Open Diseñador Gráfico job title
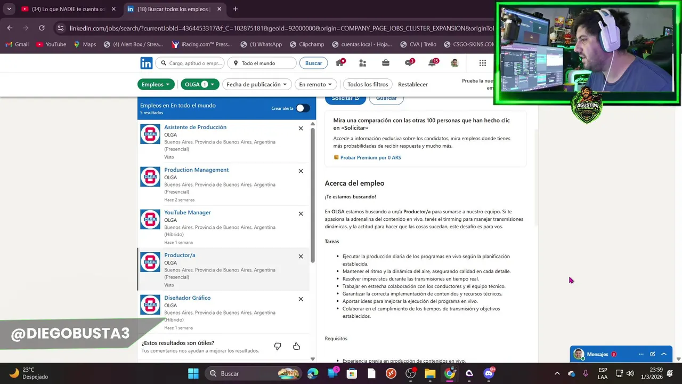The image size is (682, 384). 187,298
